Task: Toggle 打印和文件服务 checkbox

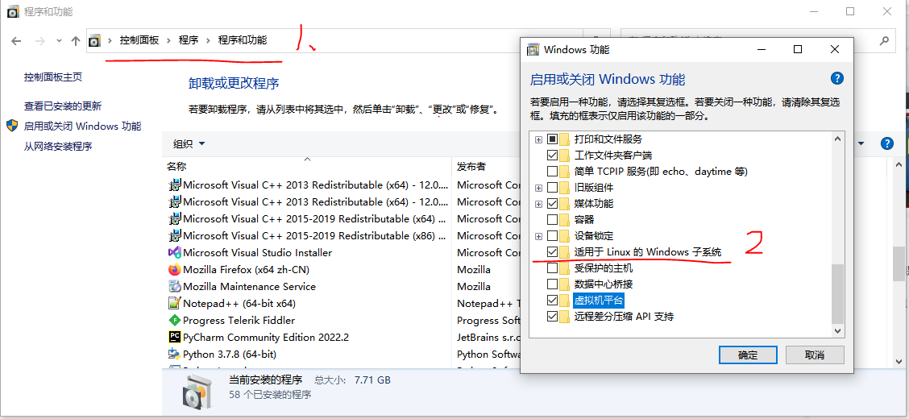Action: pyautogui.click(x=553, y=139)
